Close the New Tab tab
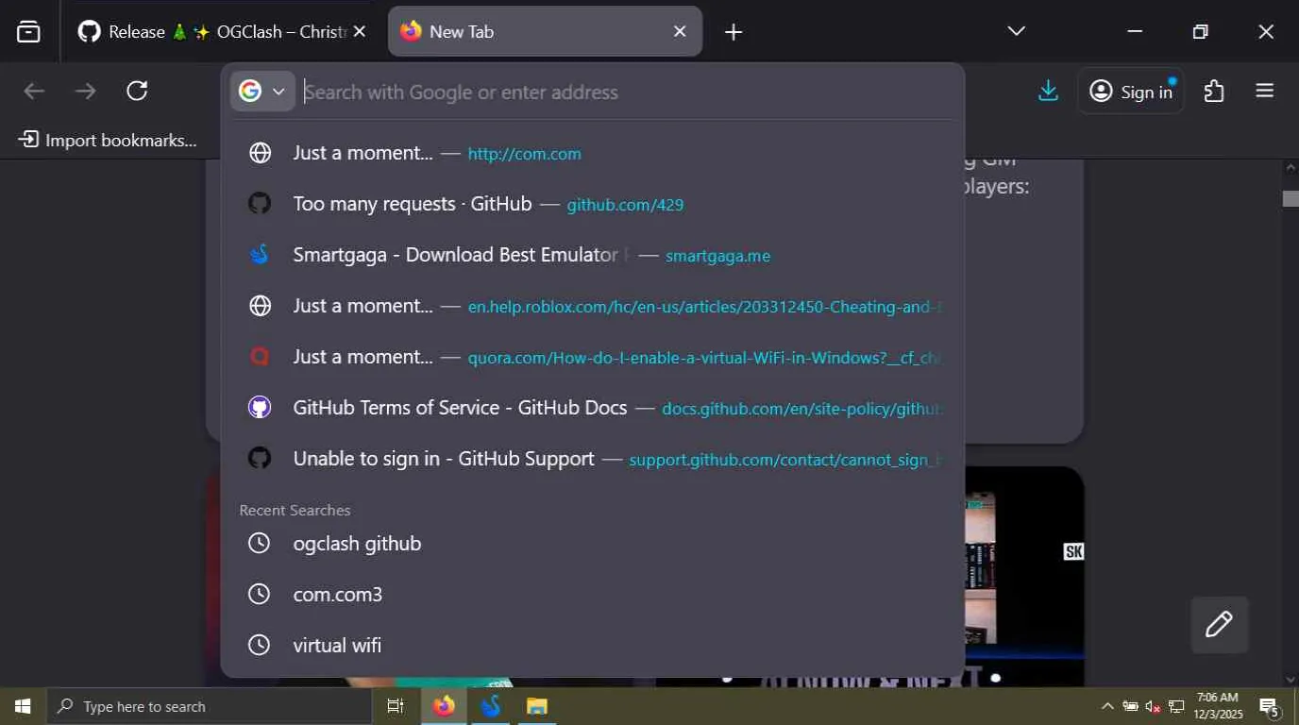The height and width of the screenshot is (725, 1299). (680, 31)
